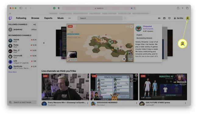The height and width of the screenshot is (115, 198).
Task: Click Get Bits button
Action: pyautogui.click(x=179, y=18)
